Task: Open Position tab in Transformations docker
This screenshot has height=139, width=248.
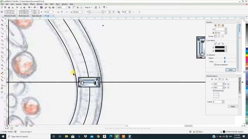Action: (212, 79)
